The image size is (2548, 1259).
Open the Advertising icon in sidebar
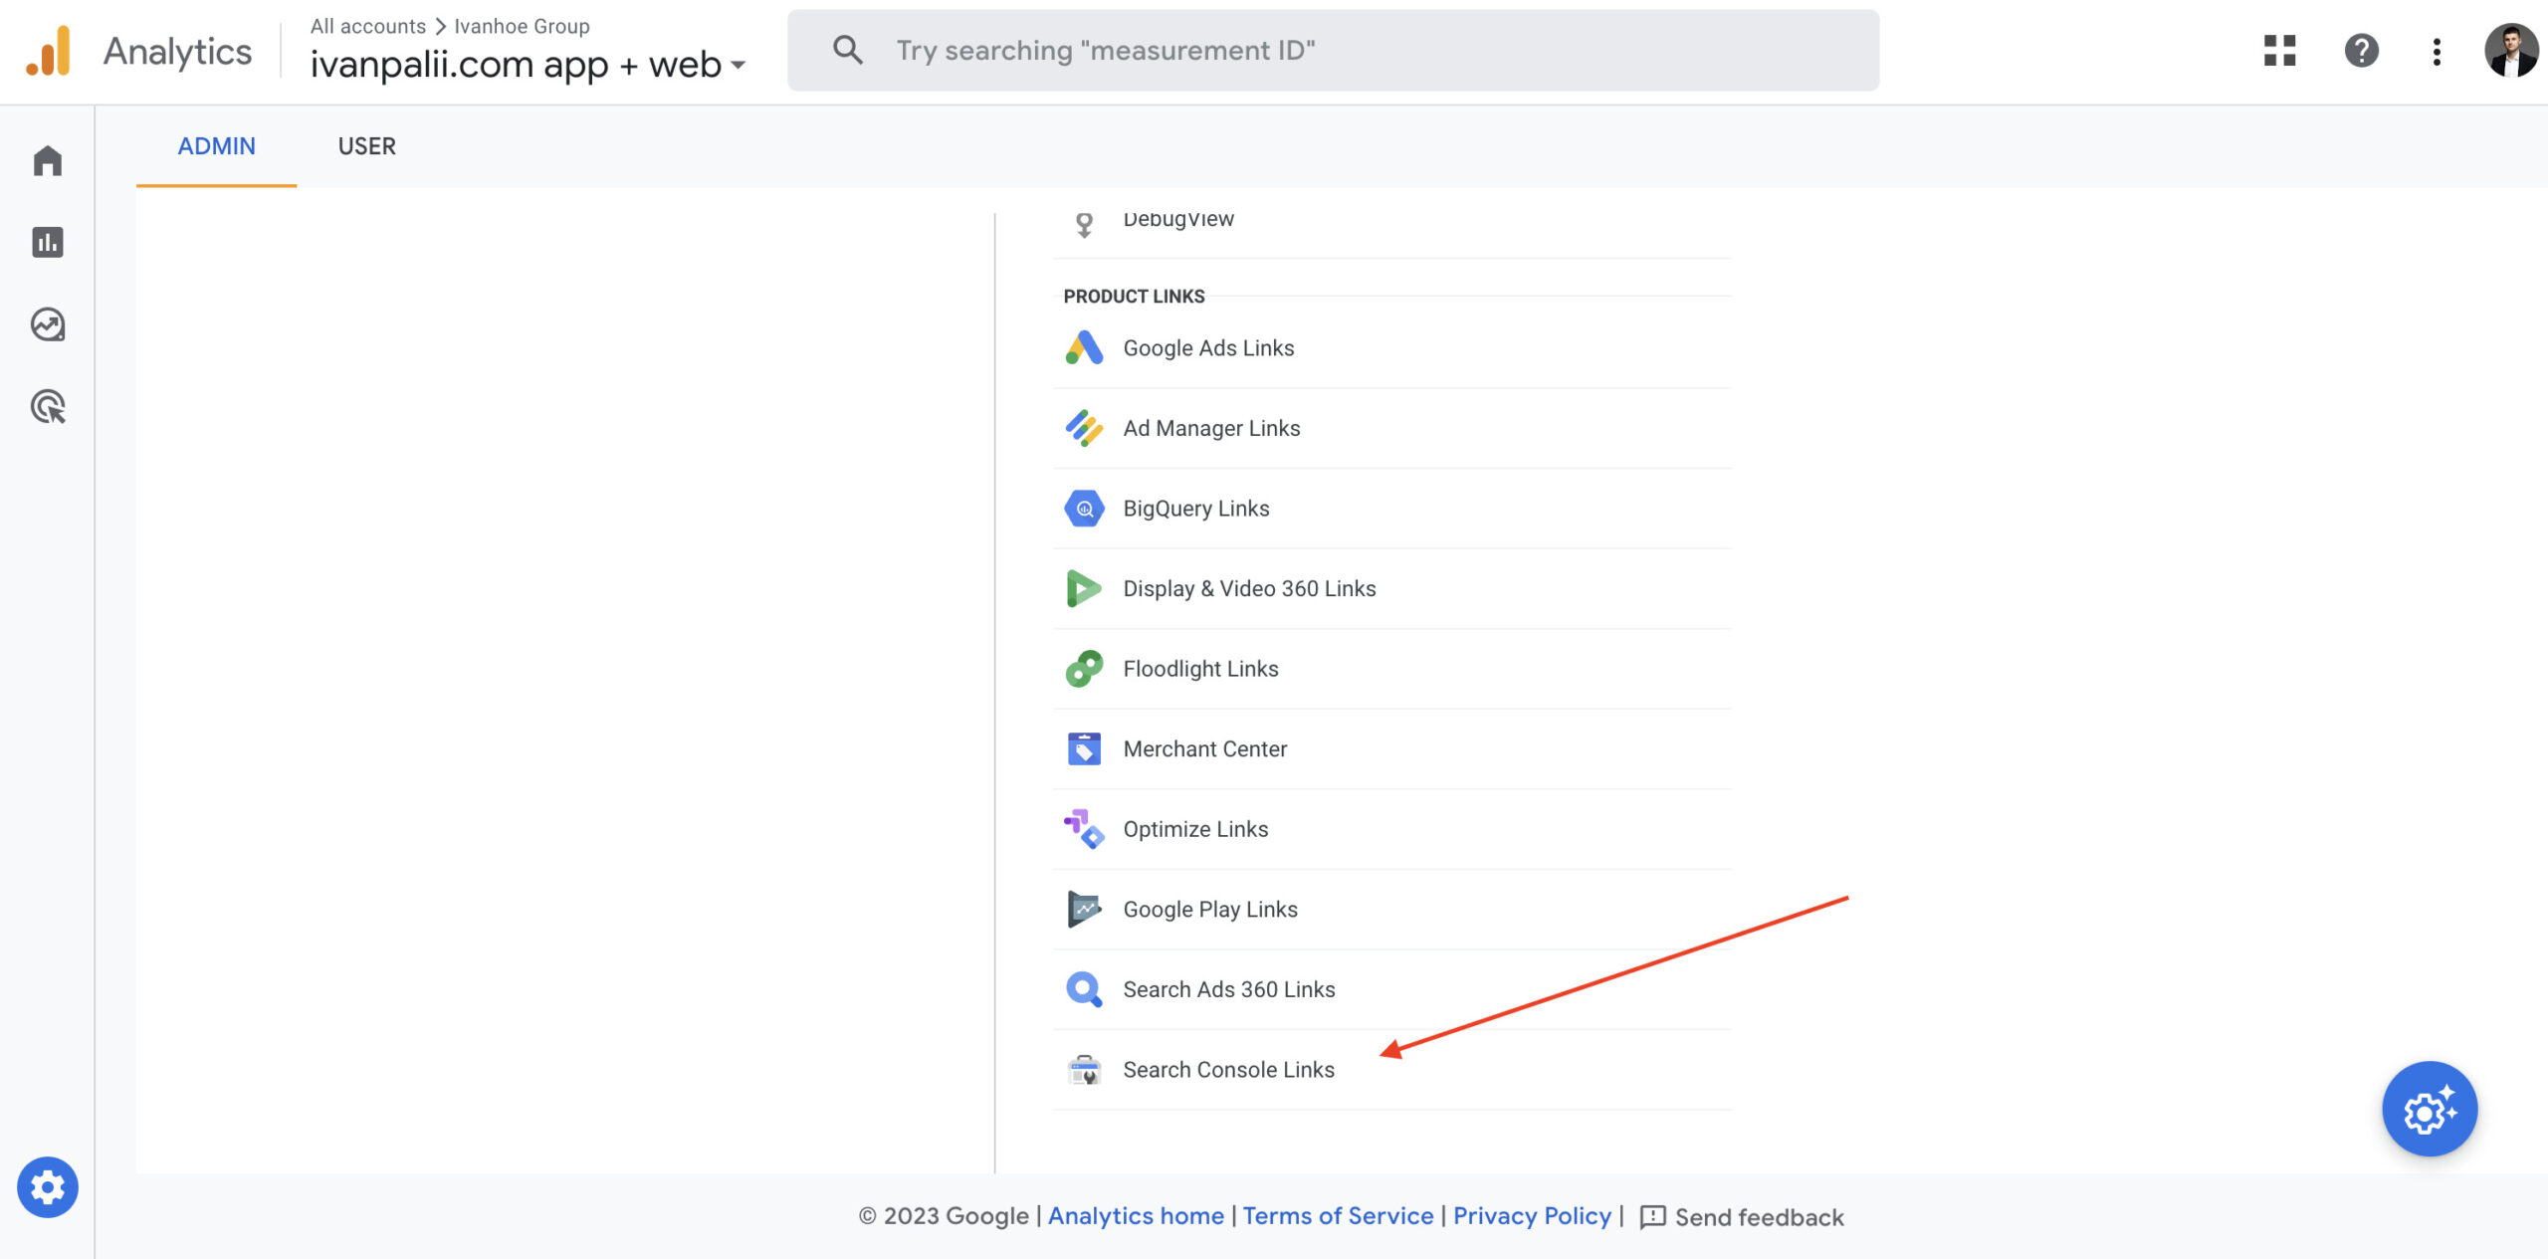[x=47, y=406]
